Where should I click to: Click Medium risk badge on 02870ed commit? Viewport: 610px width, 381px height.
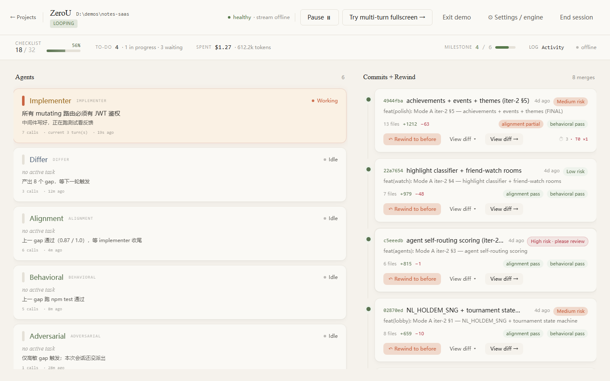click(x=571, y=311)
